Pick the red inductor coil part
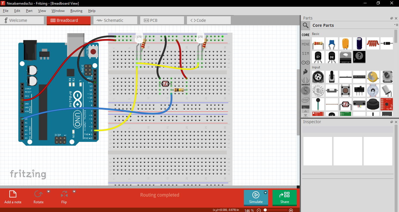Viewport: 399px width, 212px height. [373, 43]
